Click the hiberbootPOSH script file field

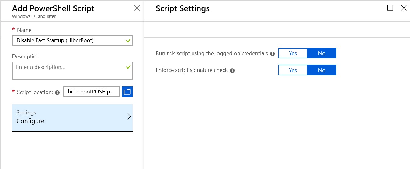(92, 92)
